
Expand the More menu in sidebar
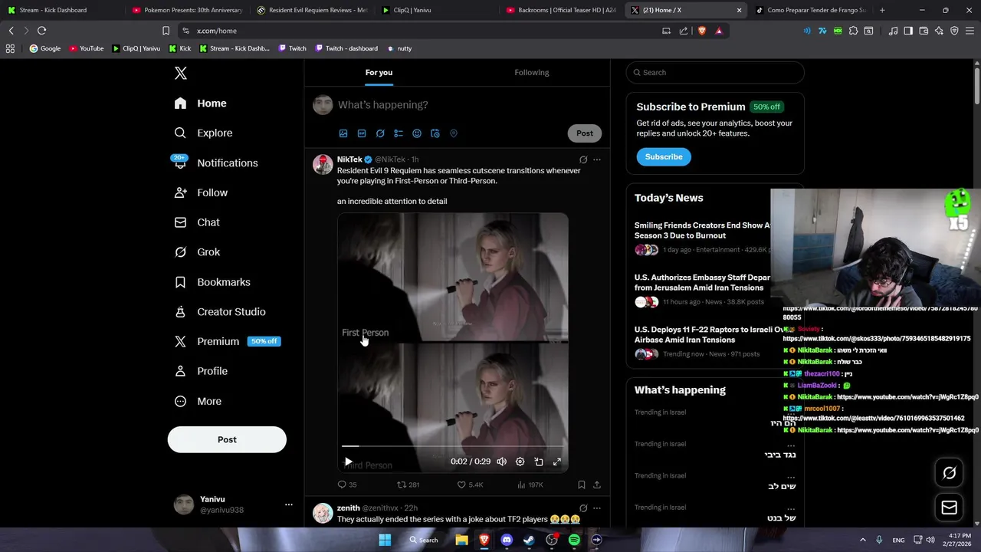(198, 401)
